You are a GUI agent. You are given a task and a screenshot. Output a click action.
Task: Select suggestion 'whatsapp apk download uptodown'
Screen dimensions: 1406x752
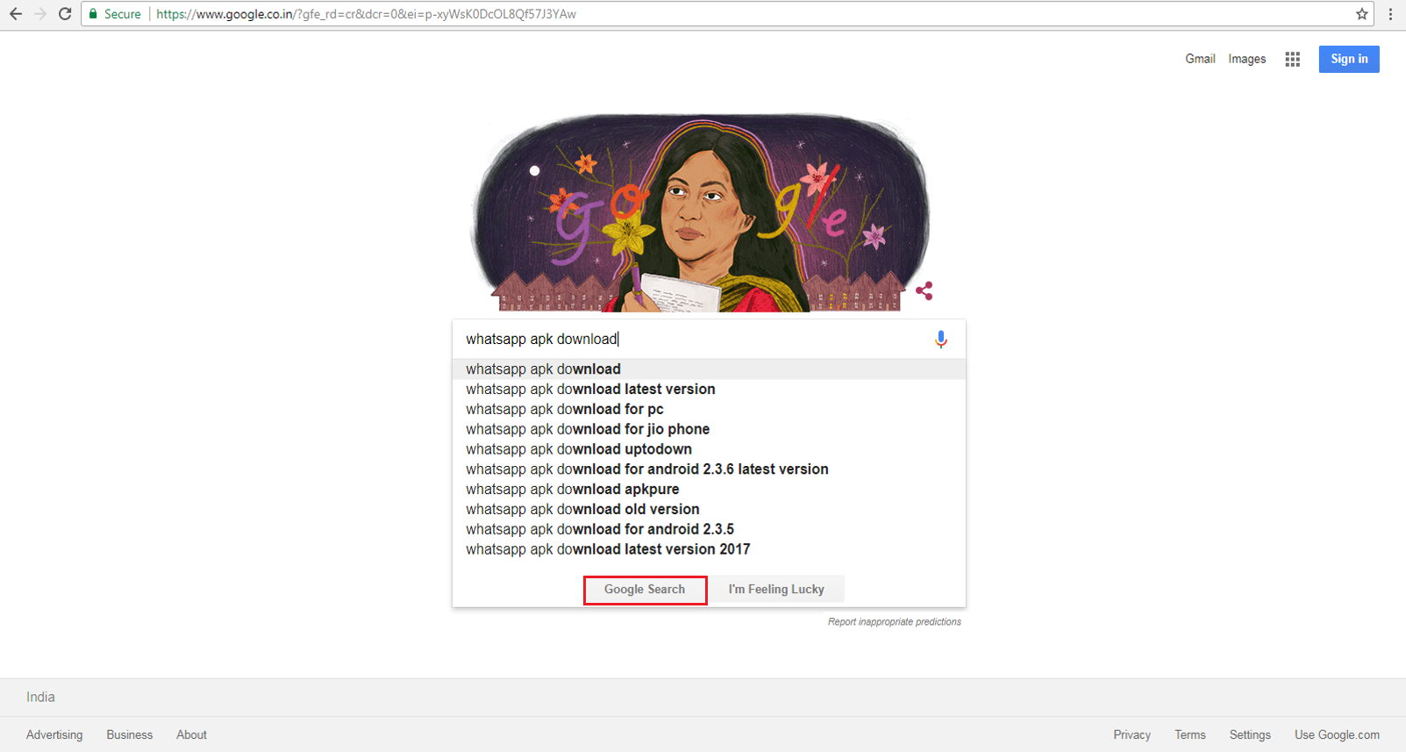pos(709,450)
